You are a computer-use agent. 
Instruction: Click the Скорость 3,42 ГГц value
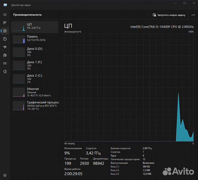pyautogui.click(x=93, y=153)
